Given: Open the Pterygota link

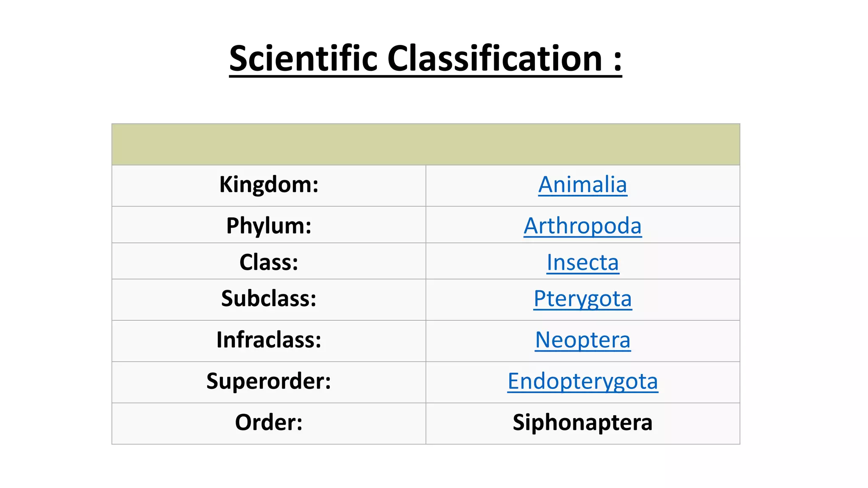Looking at the screenshot, I should 582,299.
